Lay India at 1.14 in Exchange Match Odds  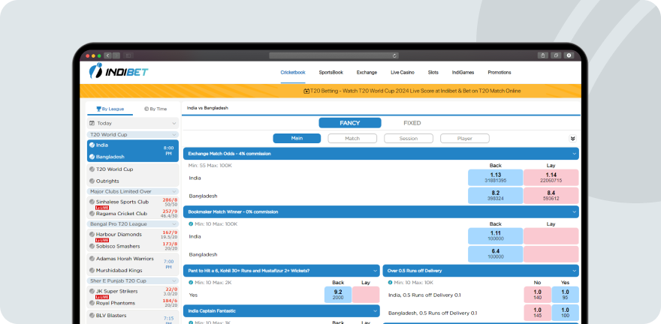click(x=551, y=178)
